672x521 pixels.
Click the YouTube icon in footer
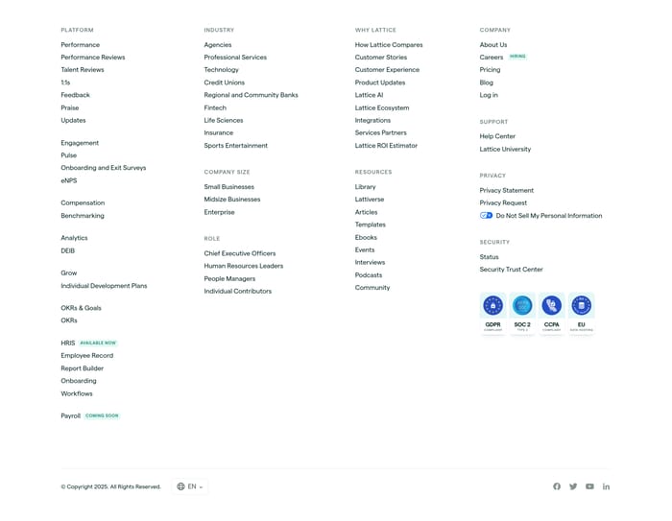(589, 486)
